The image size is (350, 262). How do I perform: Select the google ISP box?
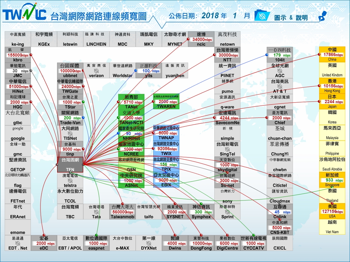(18, 133)
